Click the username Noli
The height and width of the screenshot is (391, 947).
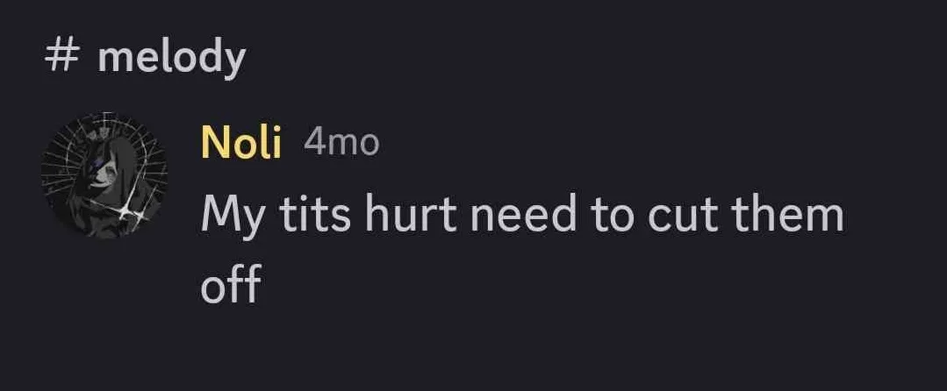241,142
